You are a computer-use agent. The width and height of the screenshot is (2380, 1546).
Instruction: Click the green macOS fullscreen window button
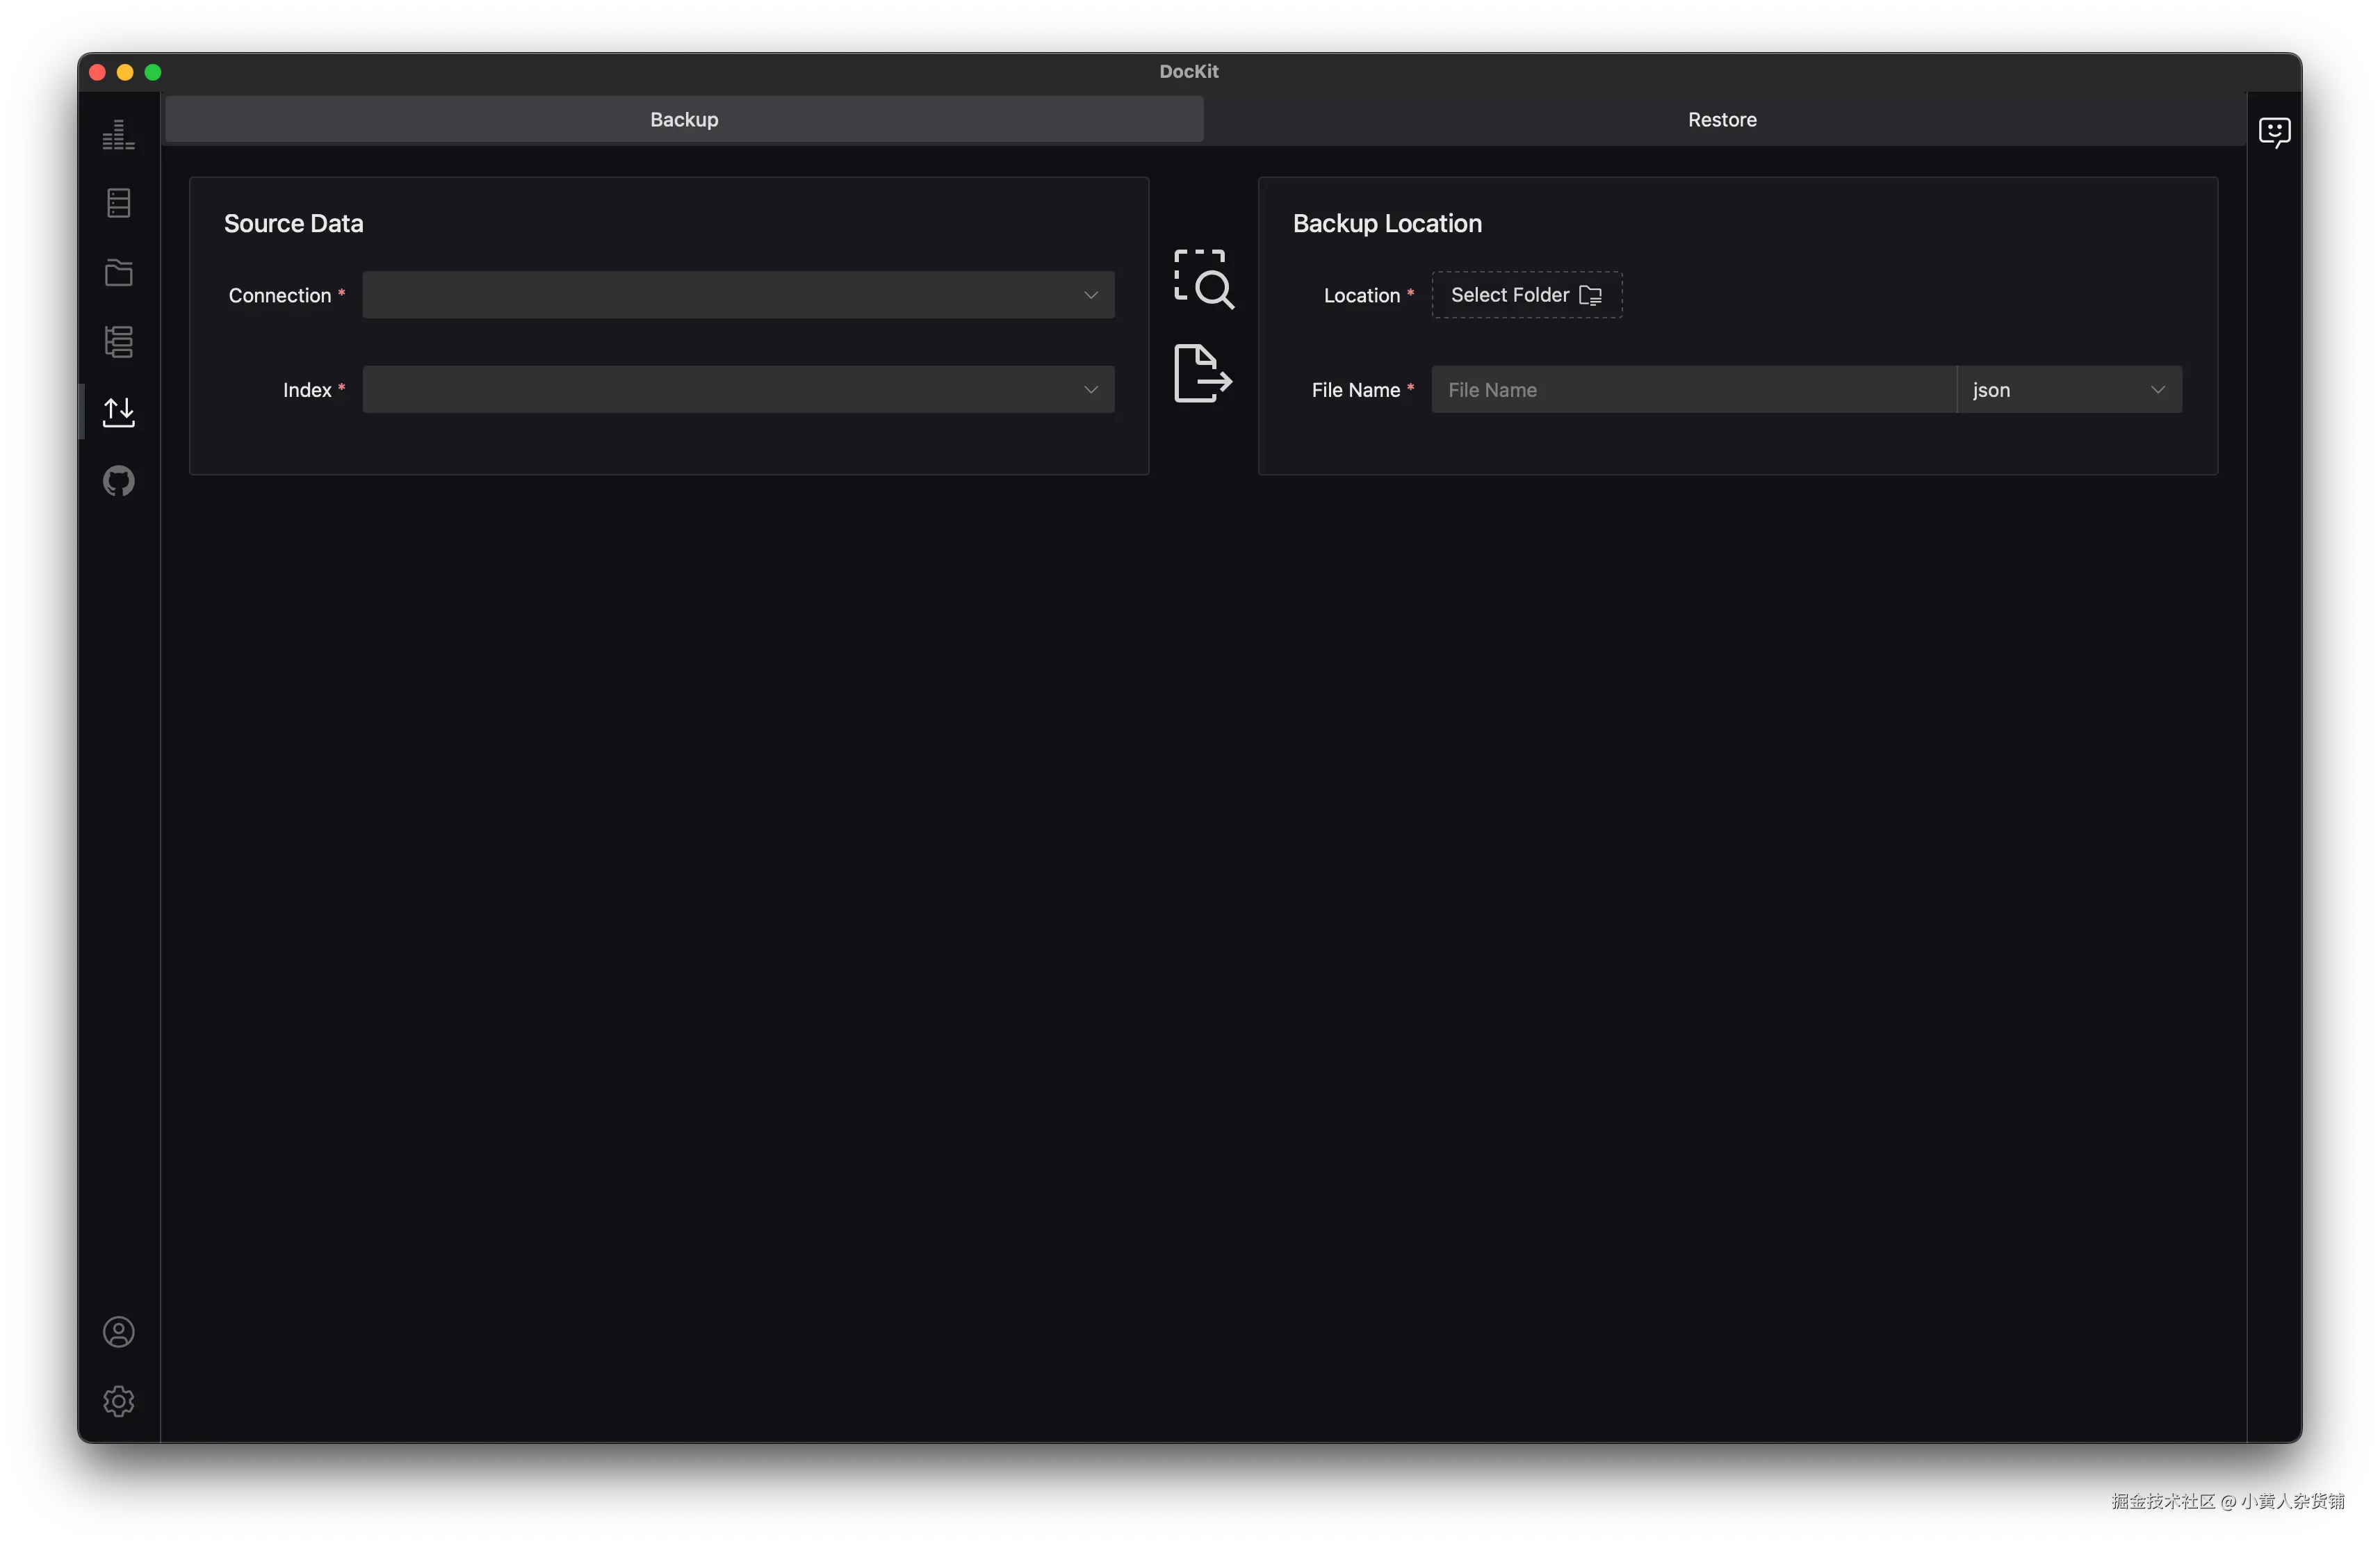[153, 72]
